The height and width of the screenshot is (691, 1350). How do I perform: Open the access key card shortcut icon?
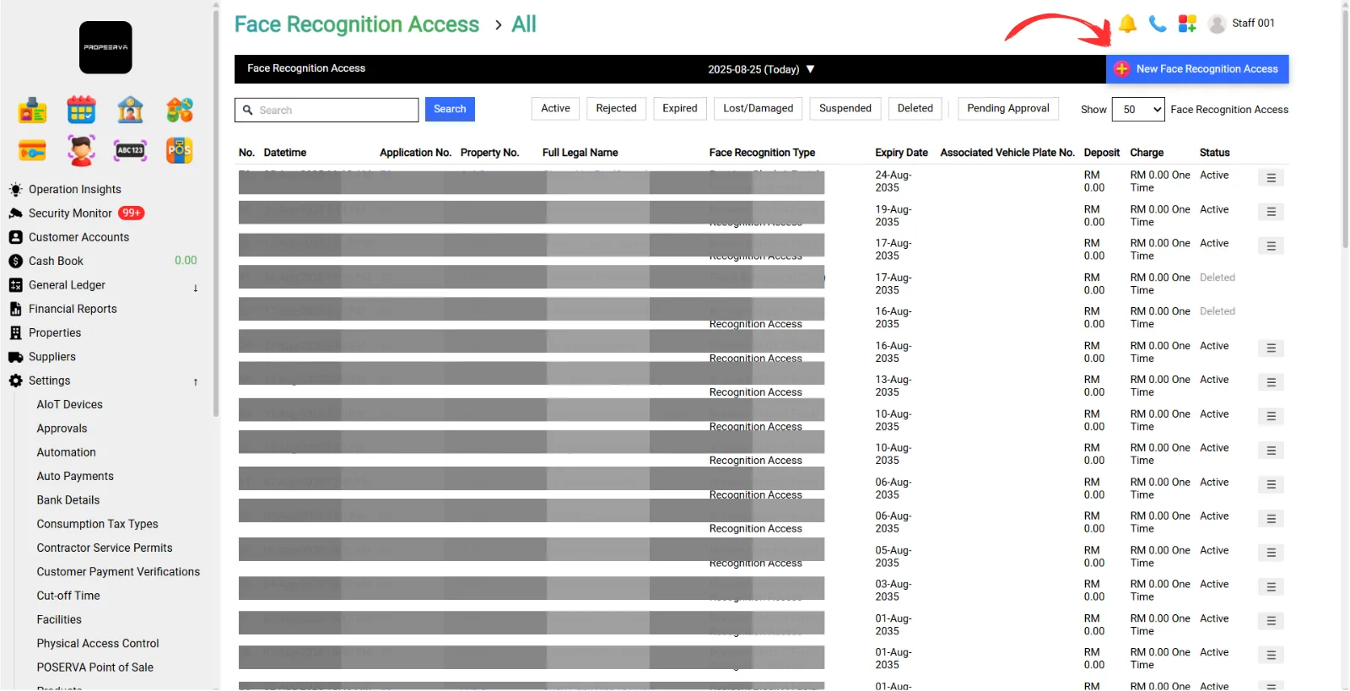(32, 150)
